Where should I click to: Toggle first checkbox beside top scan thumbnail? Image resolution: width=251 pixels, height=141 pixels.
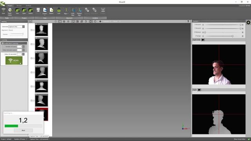pyautogui.click(x=31, y=30)
